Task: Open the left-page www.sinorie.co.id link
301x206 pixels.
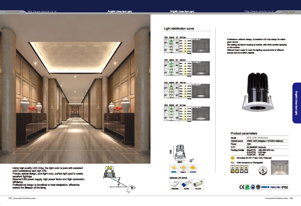Action: (x=42, y=11)
